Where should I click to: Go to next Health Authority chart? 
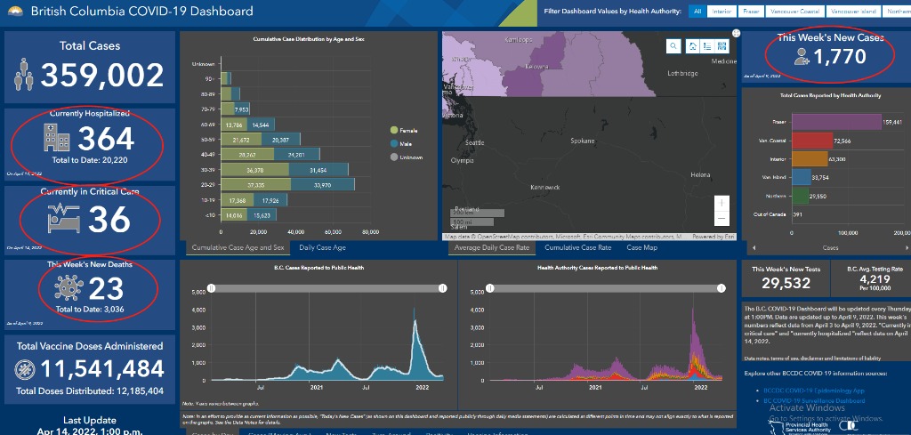[907, 247]
